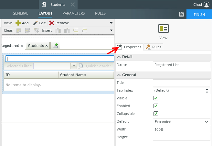This screenshot has width=212, height=146.
Task: Uncheck the Visible checkbox
Action: [155, 98]
